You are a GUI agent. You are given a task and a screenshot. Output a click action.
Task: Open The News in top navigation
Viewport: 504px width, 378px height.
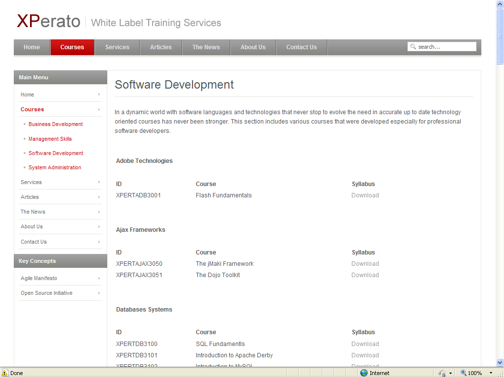pos(206,47)
